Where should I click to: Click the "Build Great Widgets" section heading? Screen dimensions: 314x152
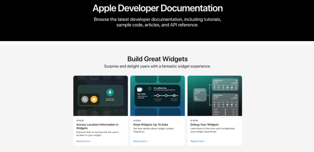(x=157, y=58)
